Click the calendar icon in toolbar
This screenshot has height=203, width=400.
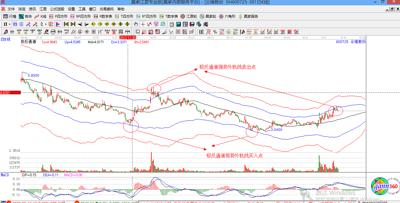coord(172,24)
